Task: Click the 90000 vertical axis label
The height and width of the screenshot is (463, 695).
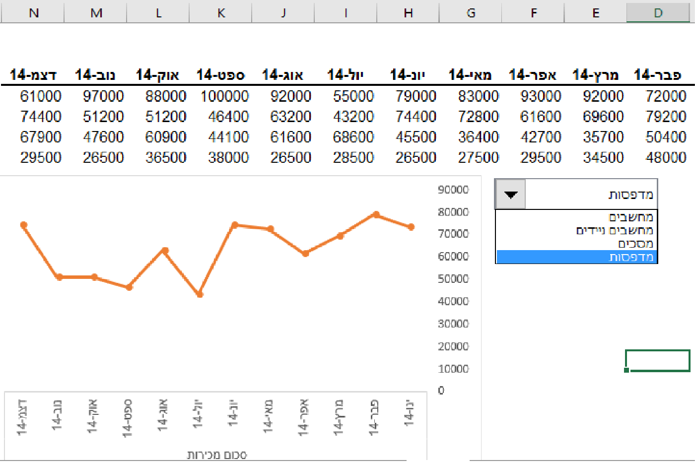Action: (453, 190)
